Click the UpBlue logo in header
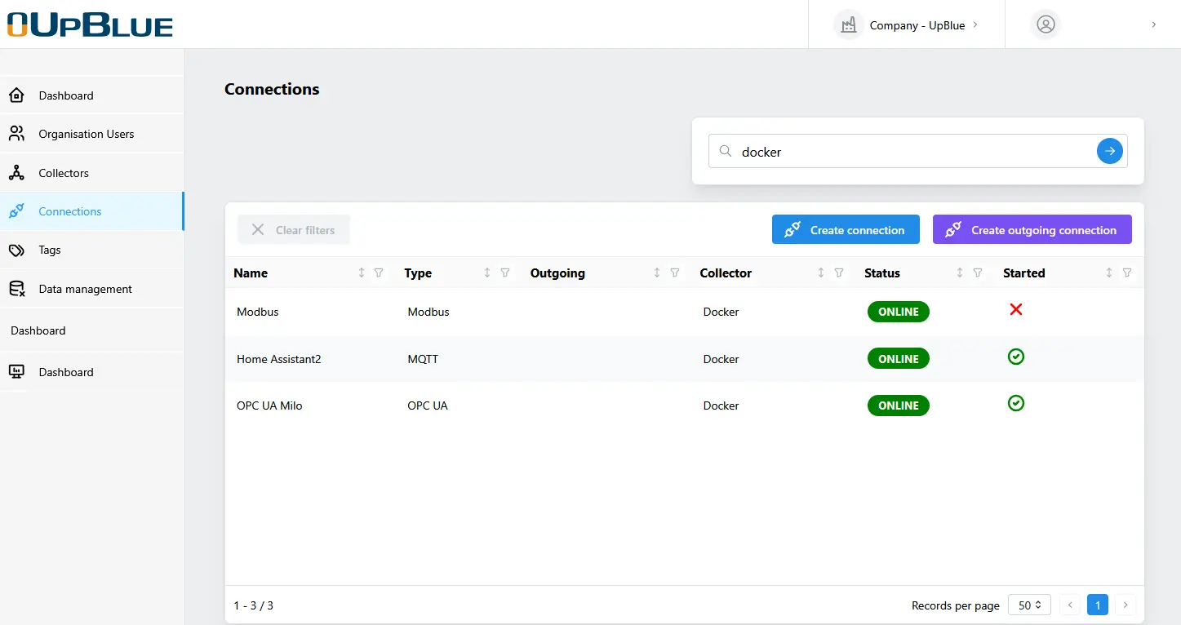The image size is (1181, 625). pyautogui.click(x=90, y=24)
